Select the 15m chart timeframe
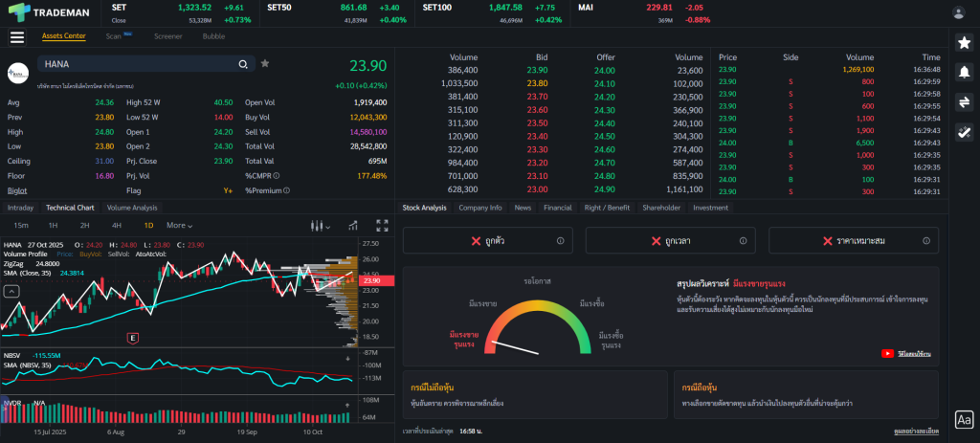 point(20,226)
